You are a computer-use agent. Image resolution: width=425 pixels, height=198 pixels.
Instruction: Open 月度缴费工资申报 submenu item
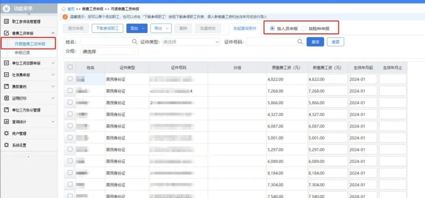click(x=30, y=44)
